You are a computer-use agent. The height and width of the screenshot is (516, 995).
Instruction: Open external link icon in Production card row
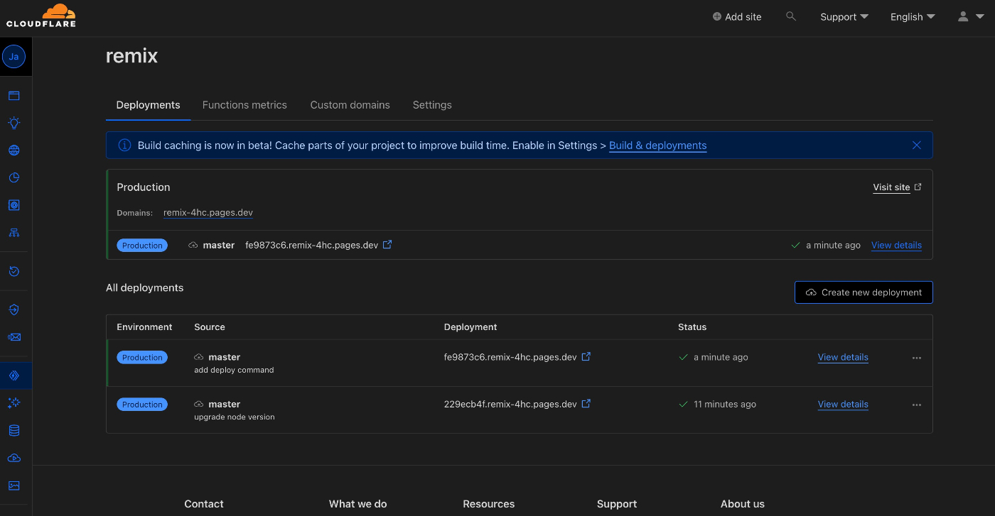(387, 244)
